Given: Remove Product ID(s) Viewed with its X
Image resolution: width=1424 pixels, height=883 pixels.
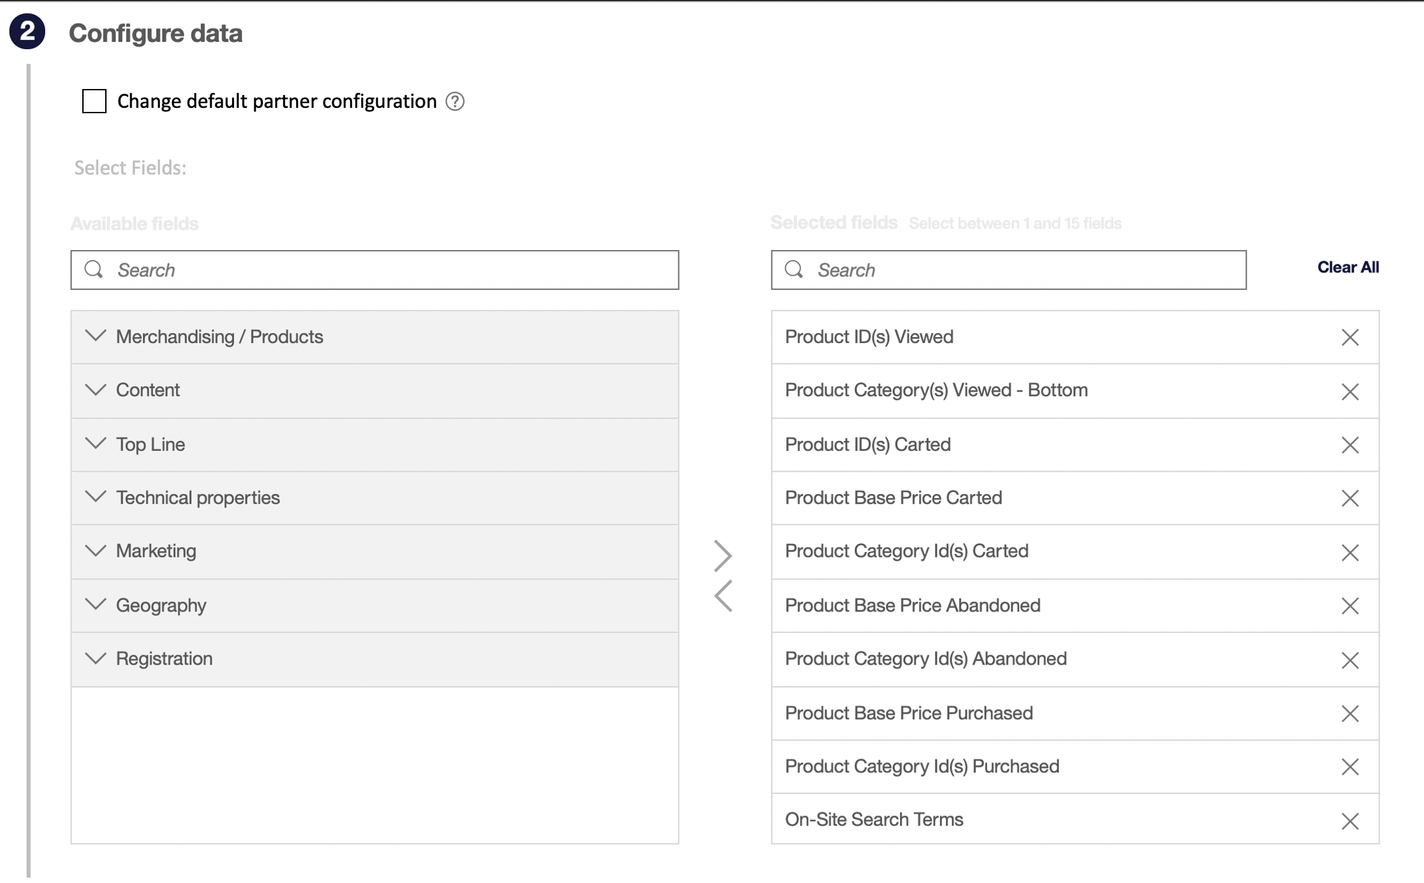Looking at the screenshot, I should pos(1350,337).
